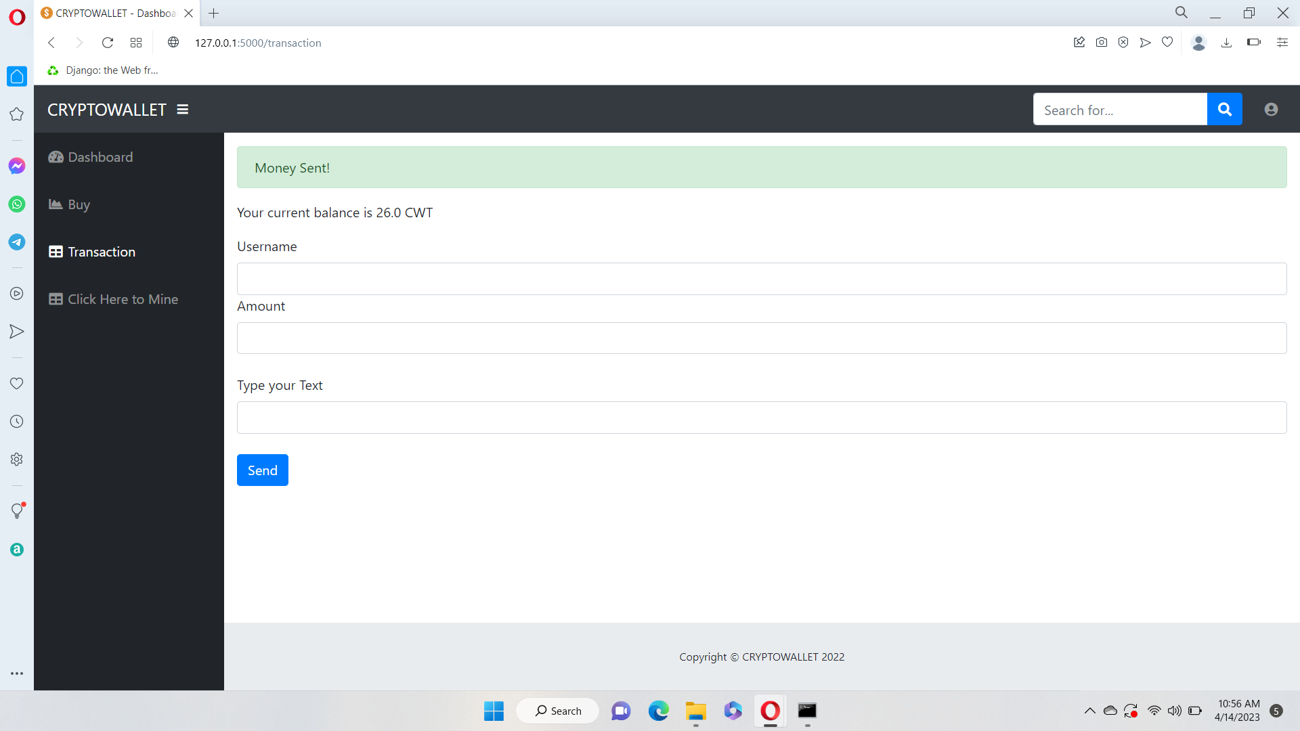Open Messenger from the Opera sidebar
Image resolution: width=1300 pixels, height=731 pixels.
(x=16, y=165)
